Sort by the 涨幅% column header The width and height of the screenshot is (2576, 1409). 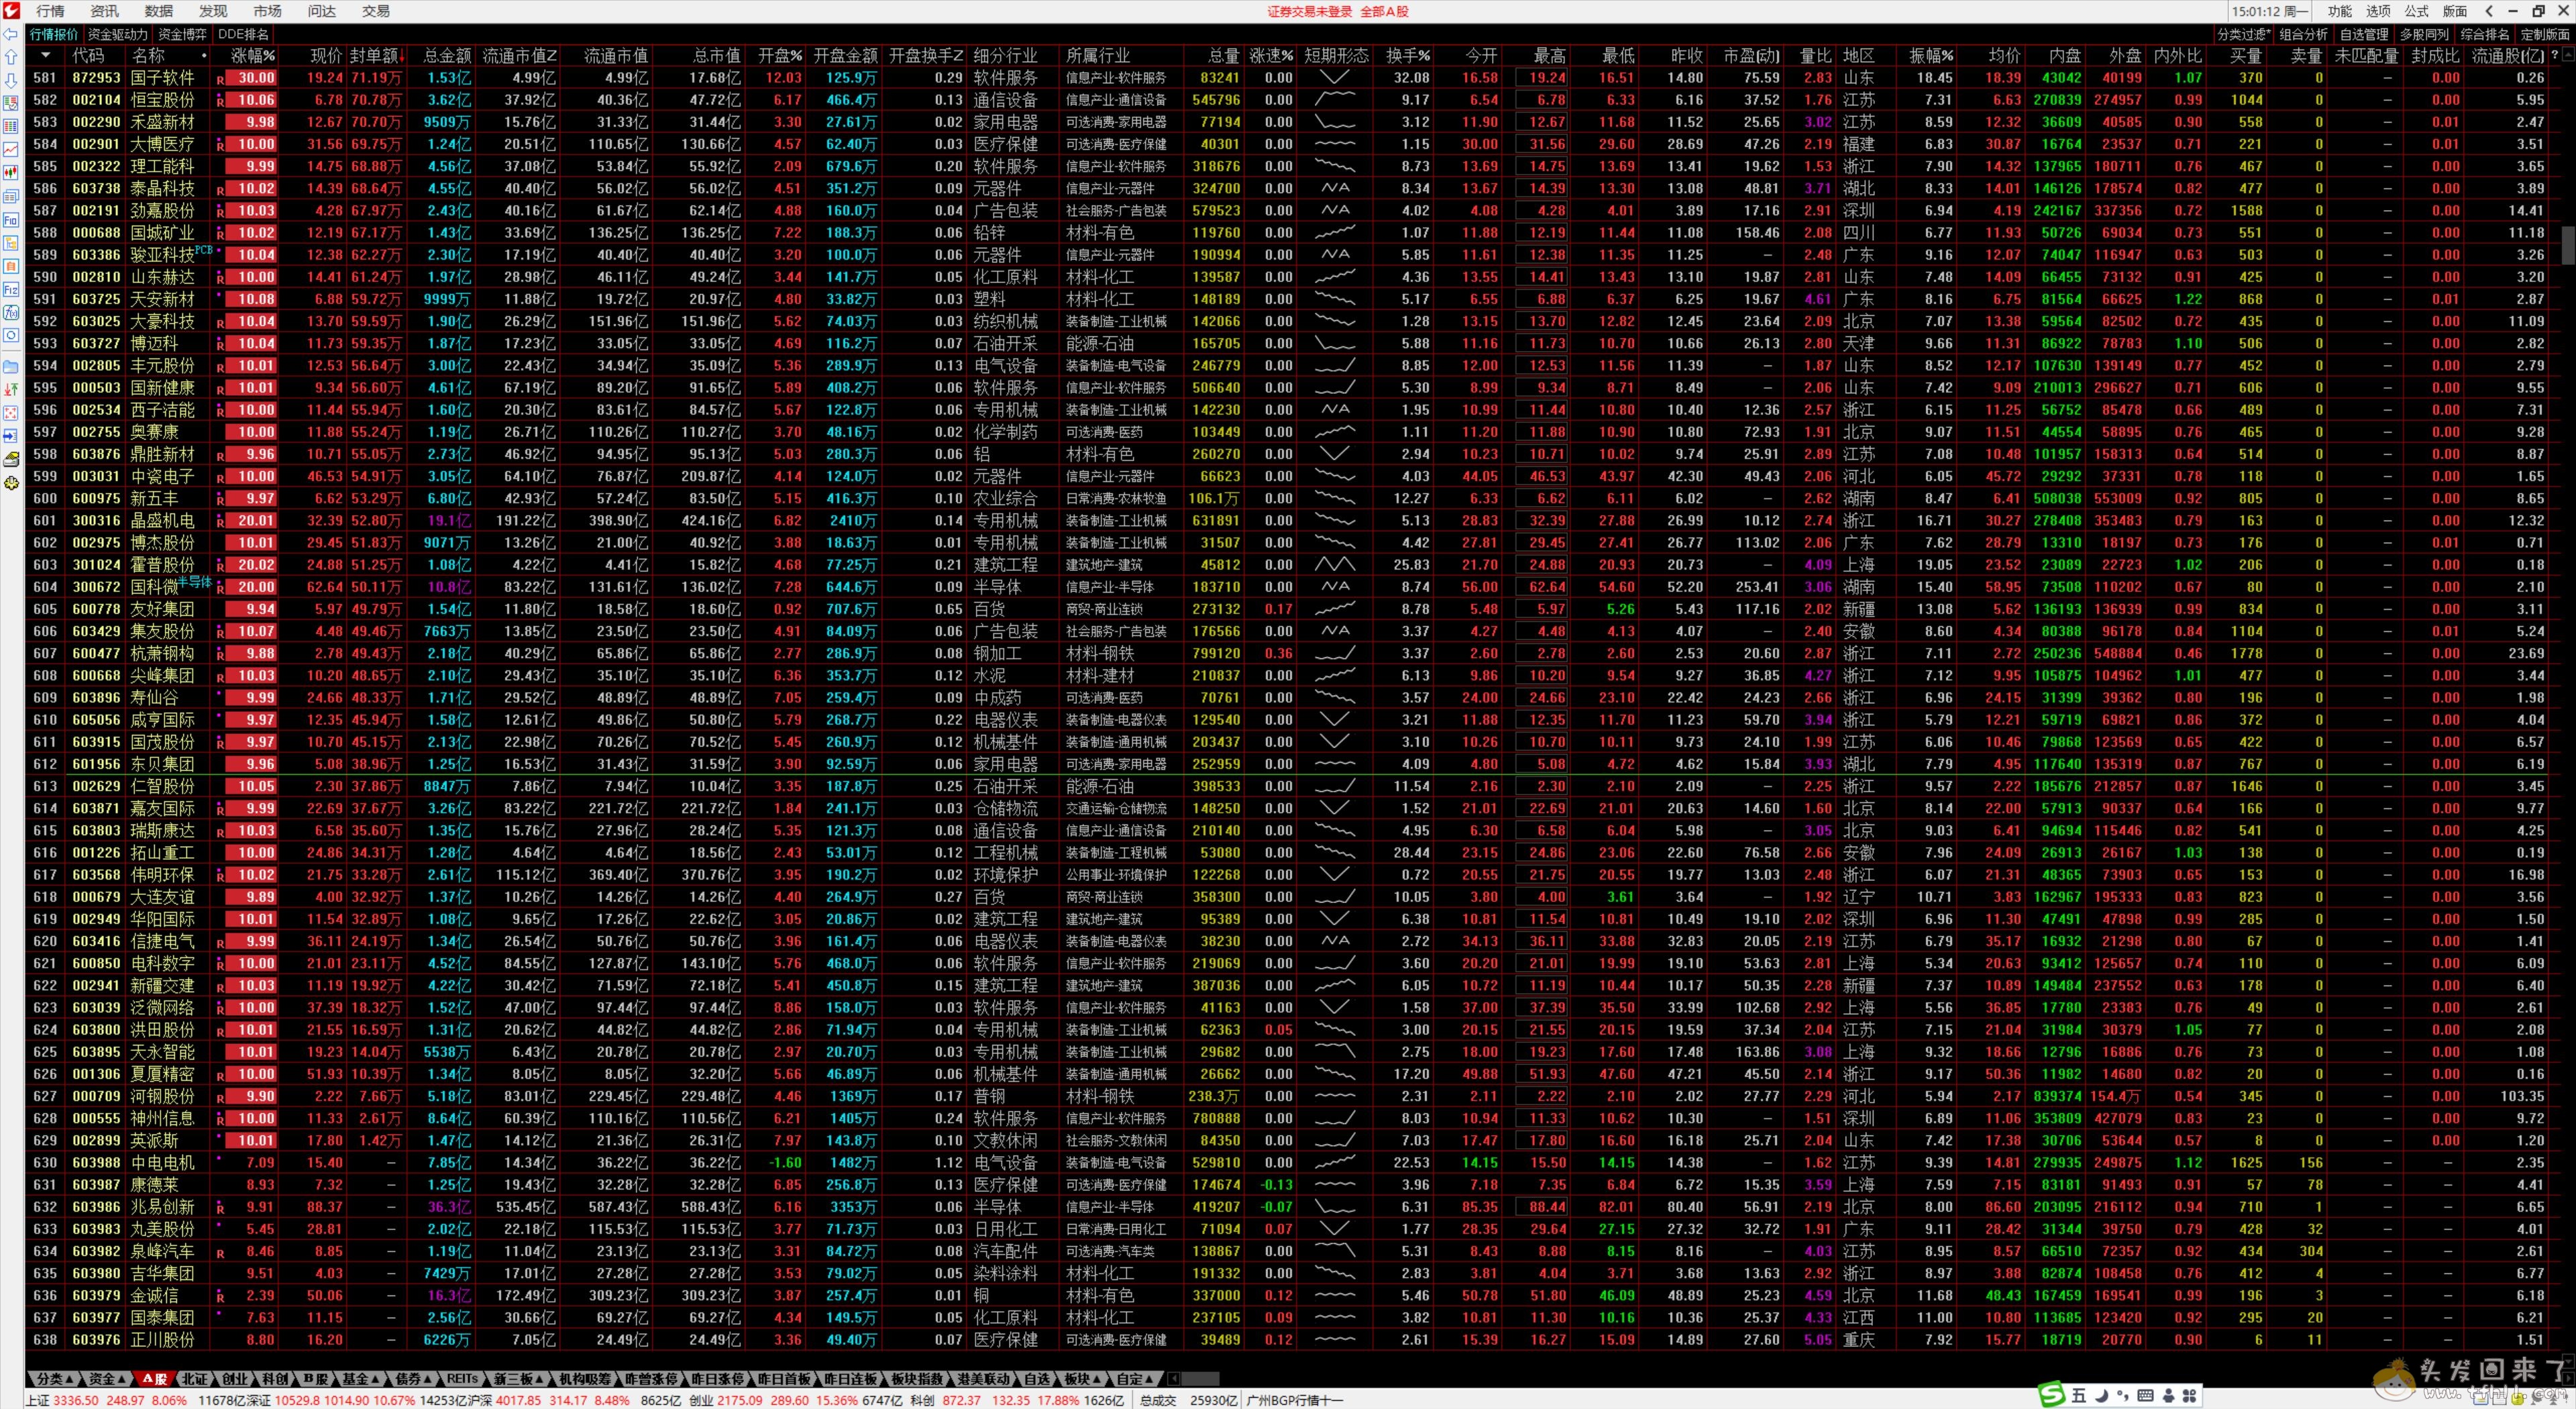(252, 56)
